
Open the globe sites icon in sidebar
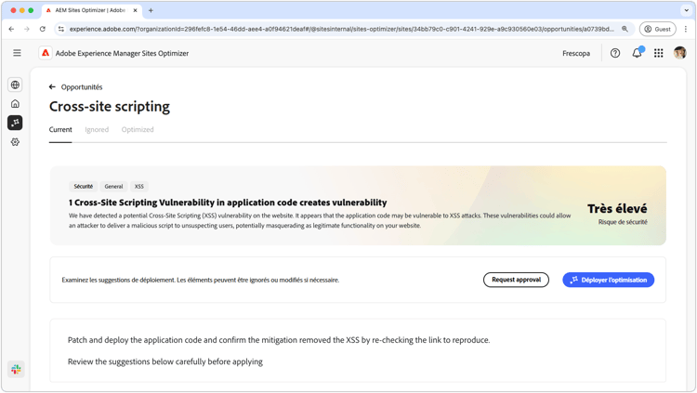pos(15,85)
